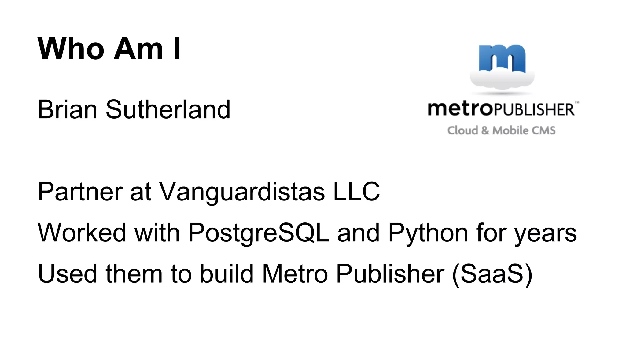Image resolution: width=626 pixels, height=352 pixels.
Task: Click the word 'PostgreSQL'
Action: [259, 233]
